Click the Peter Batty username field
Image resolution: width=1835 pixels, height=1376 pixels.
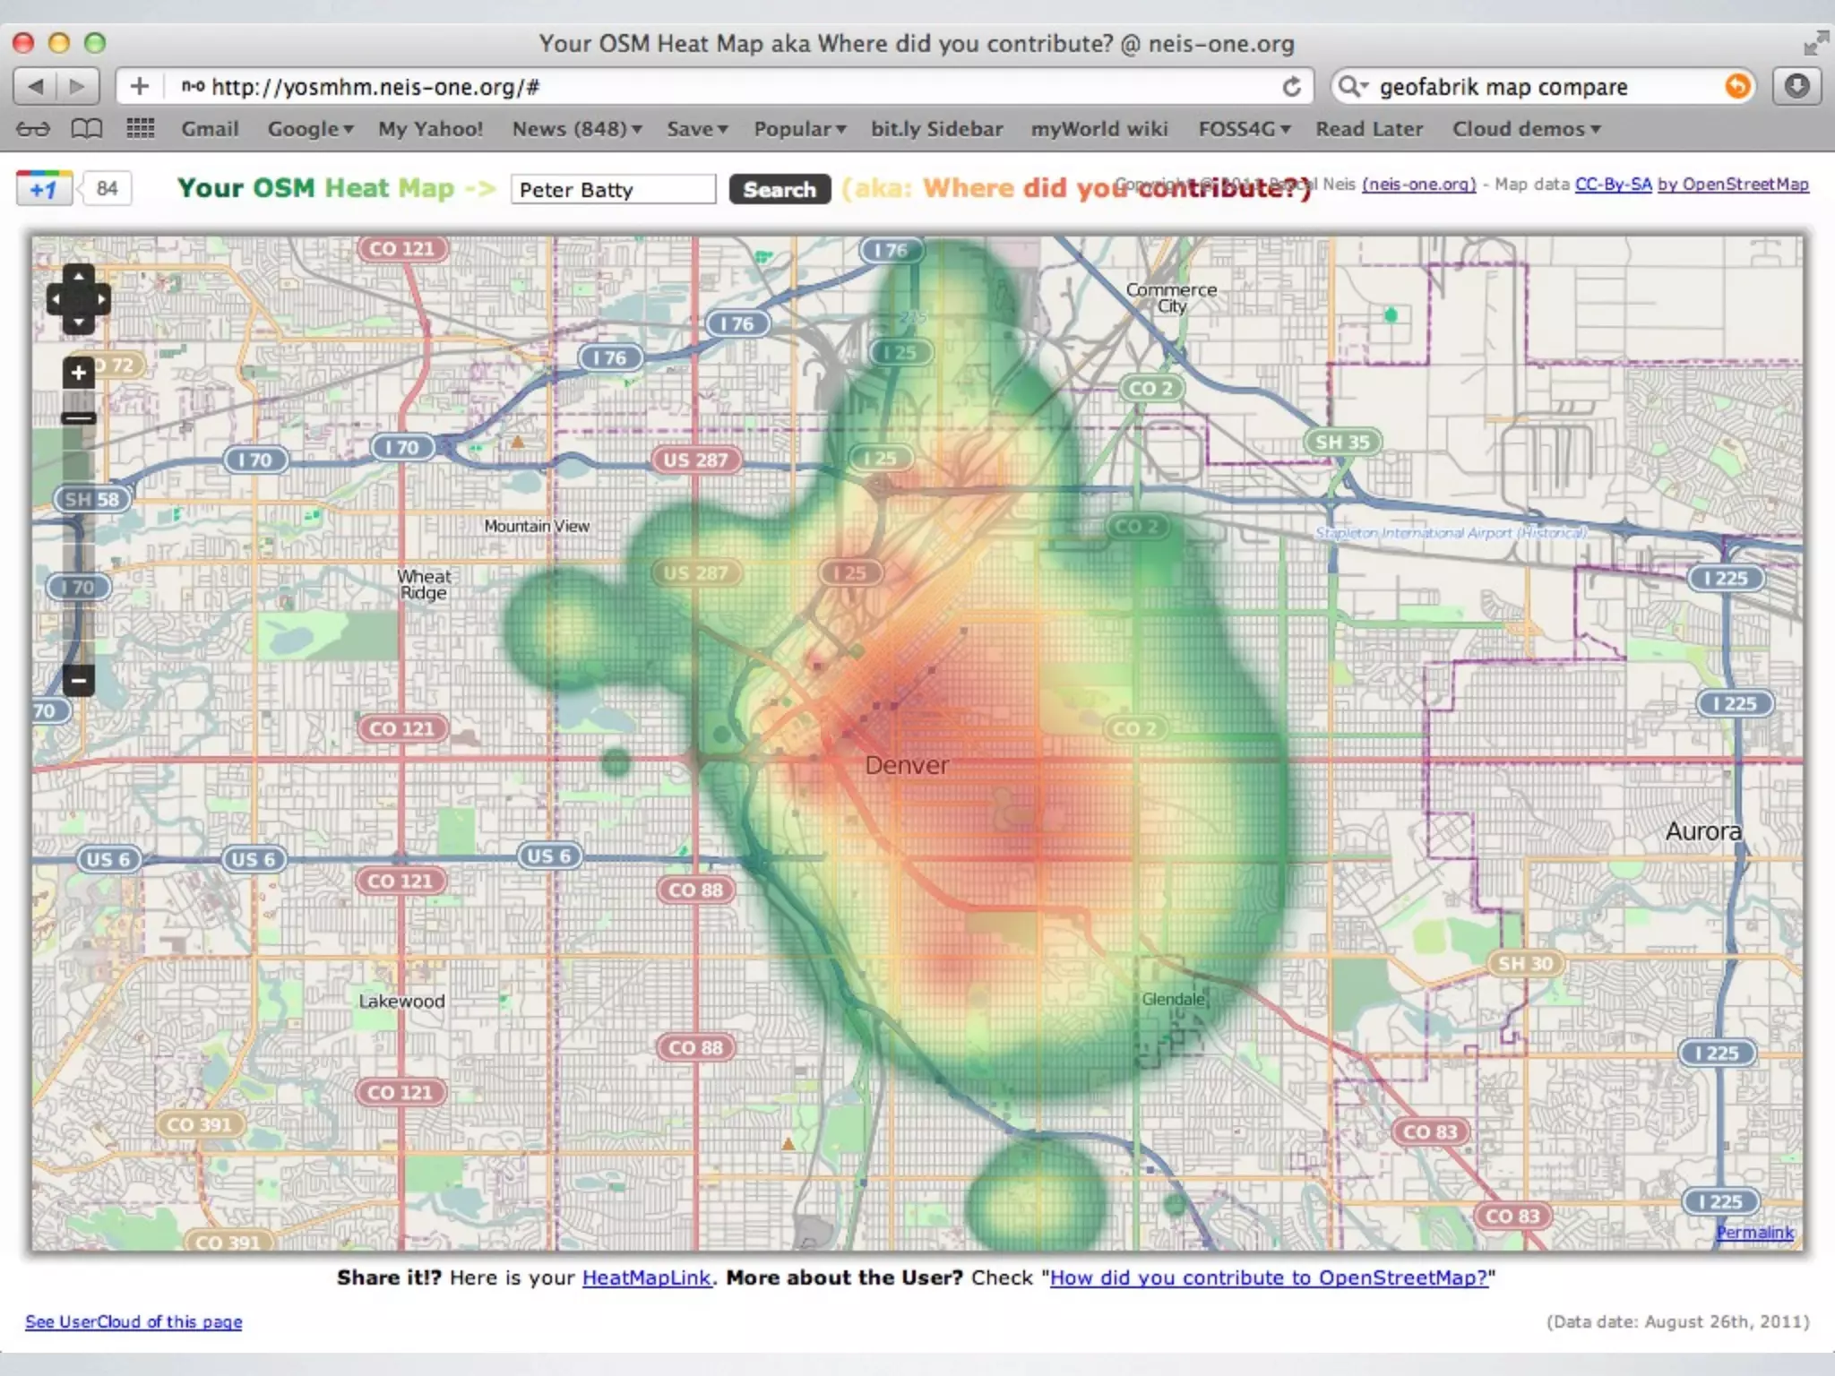pos(613,190)
